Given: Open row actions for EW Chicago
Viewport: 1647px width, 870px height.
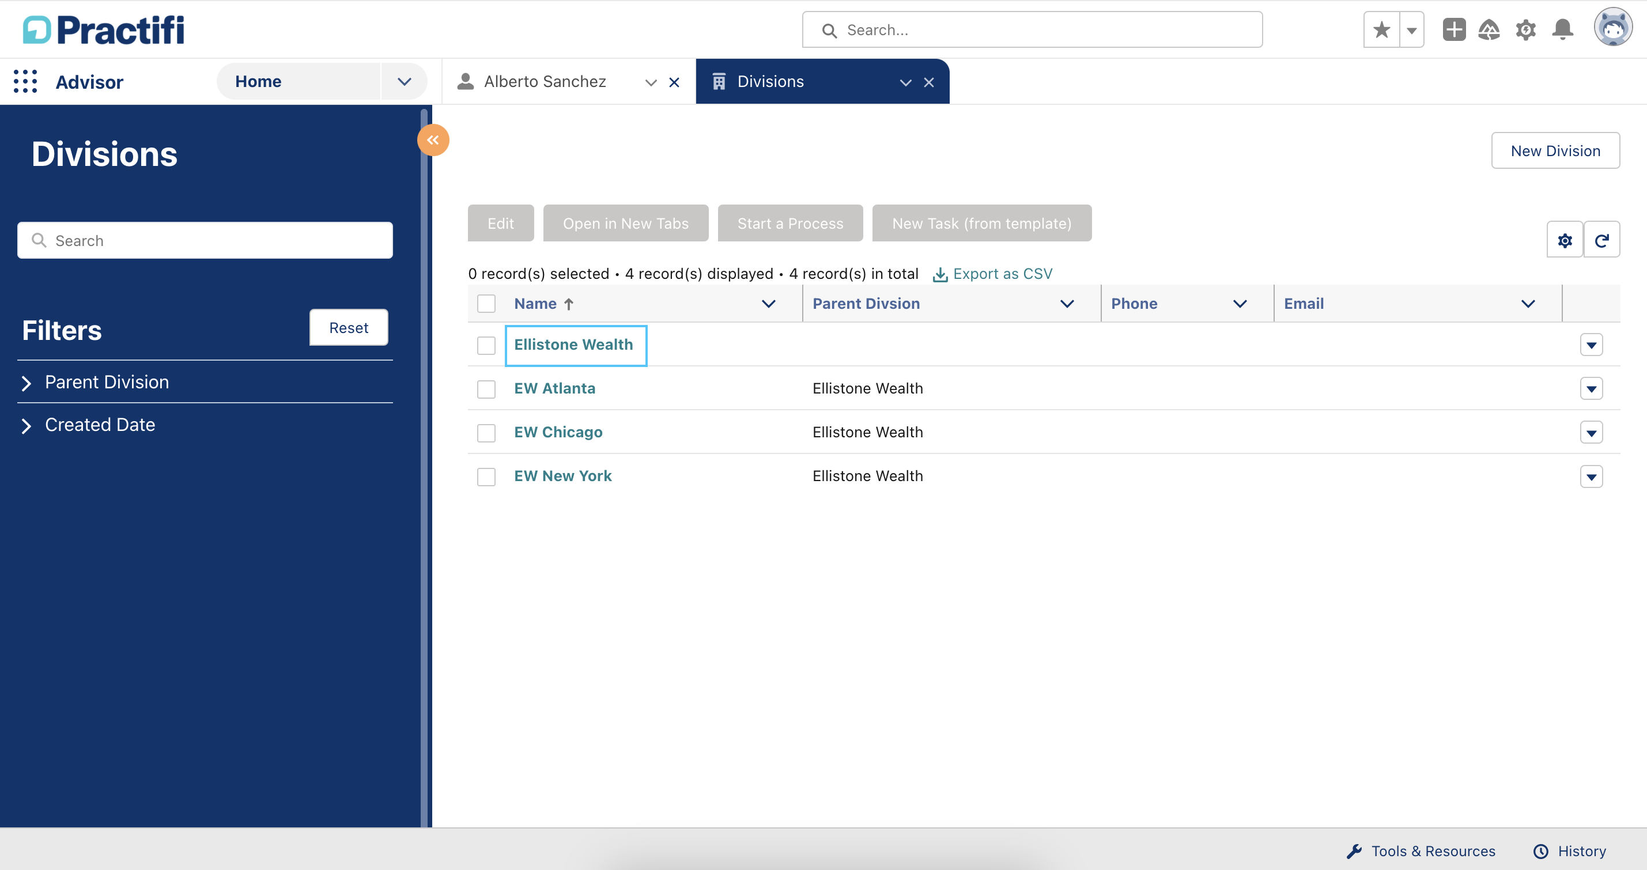Looking at the screenshot, I should (x=1591, y=433).
